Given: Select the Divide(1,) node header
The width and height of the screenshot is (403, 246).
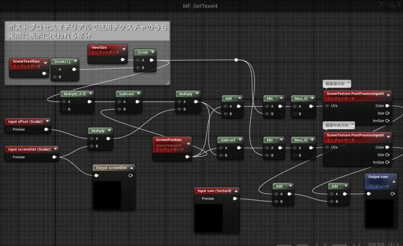Looking at the screenshot, I should (65, 61).
